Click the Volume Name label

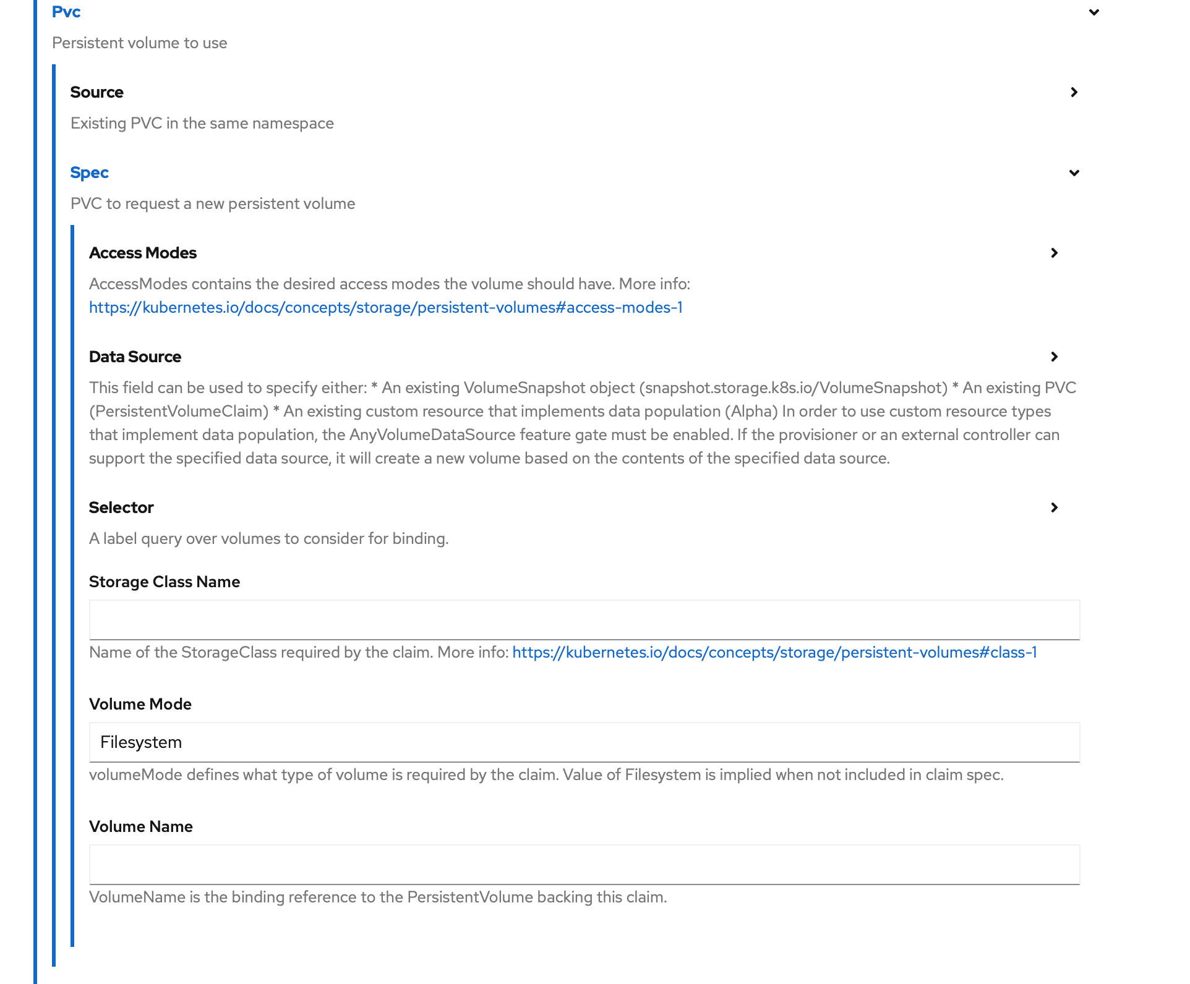click(x=141, y=826)
